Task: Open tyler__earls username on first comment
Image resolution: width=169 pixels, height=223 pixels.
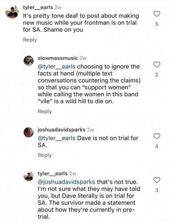Action: click(x=38, y=8)
